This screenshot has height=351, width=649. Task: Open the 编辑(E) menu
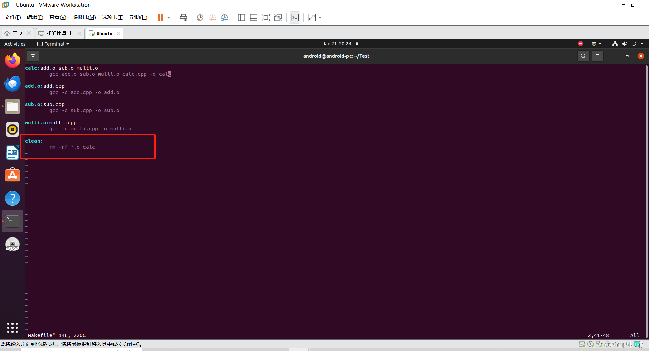click(35, 17)
